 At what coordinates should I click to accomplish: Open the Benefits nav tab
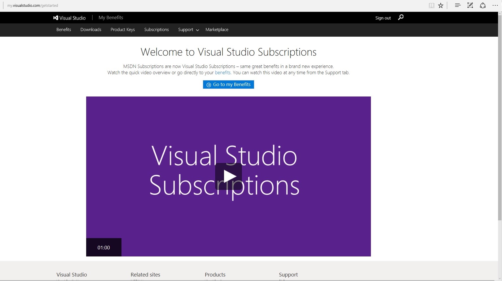(x=64, y=30)
